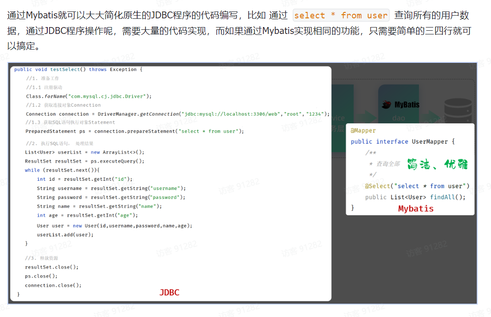Click the MyBatis bird logo icon
The height and width of the screenshot is (317, 491).
(x=386, y=105)
